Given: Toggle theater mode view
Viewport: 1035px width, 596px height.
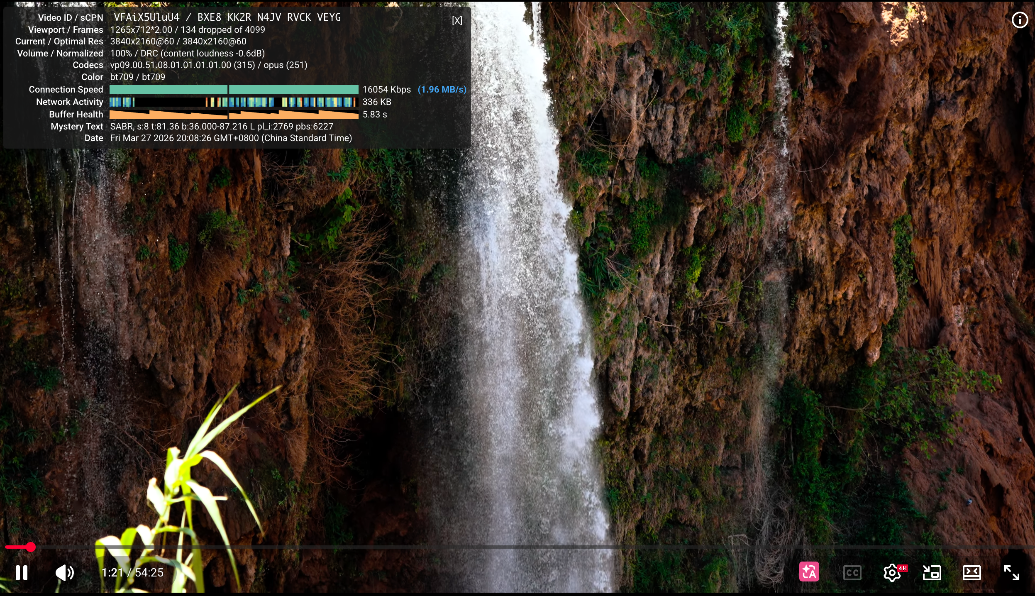Looking at the screenshot, I should 972,573.
